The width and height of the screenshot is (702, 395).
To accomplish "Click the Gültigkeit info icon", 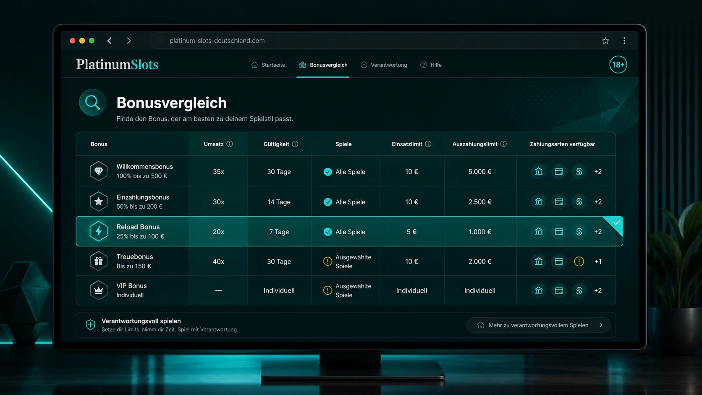I will pyautogui.click(x=295, y=144).
